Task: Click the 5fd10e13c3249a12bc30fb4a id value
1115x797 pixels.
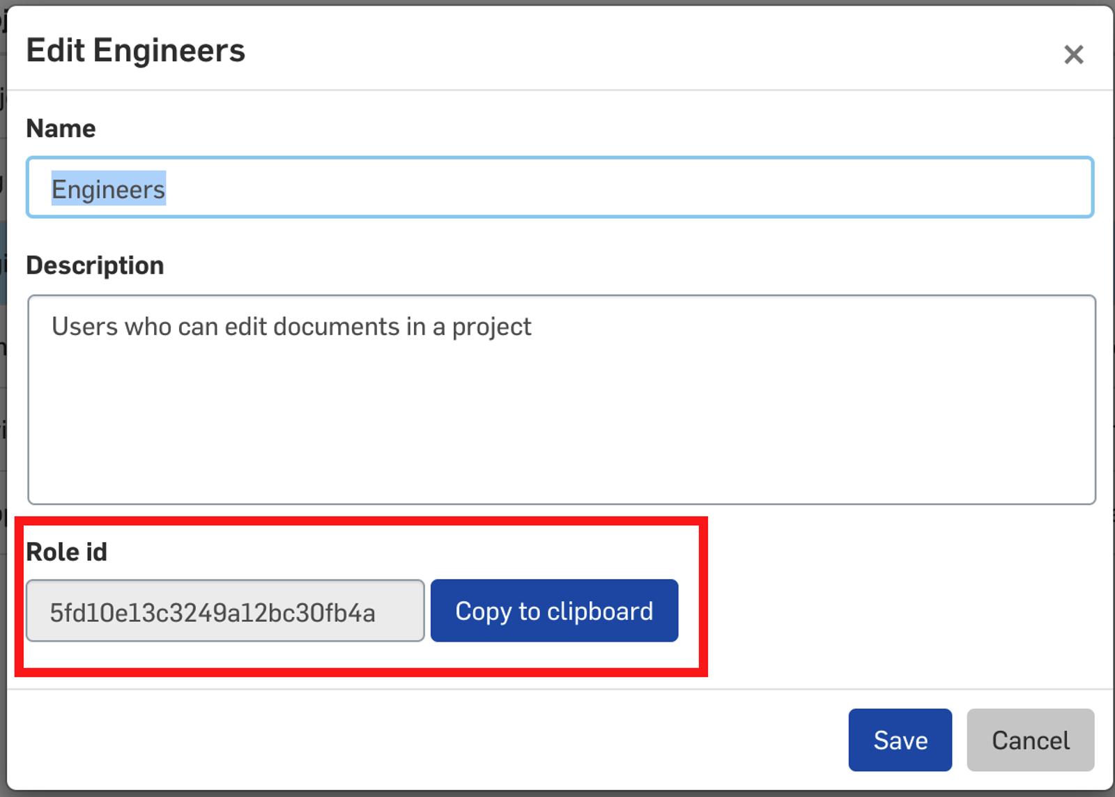Action: (x=213, y=612)
